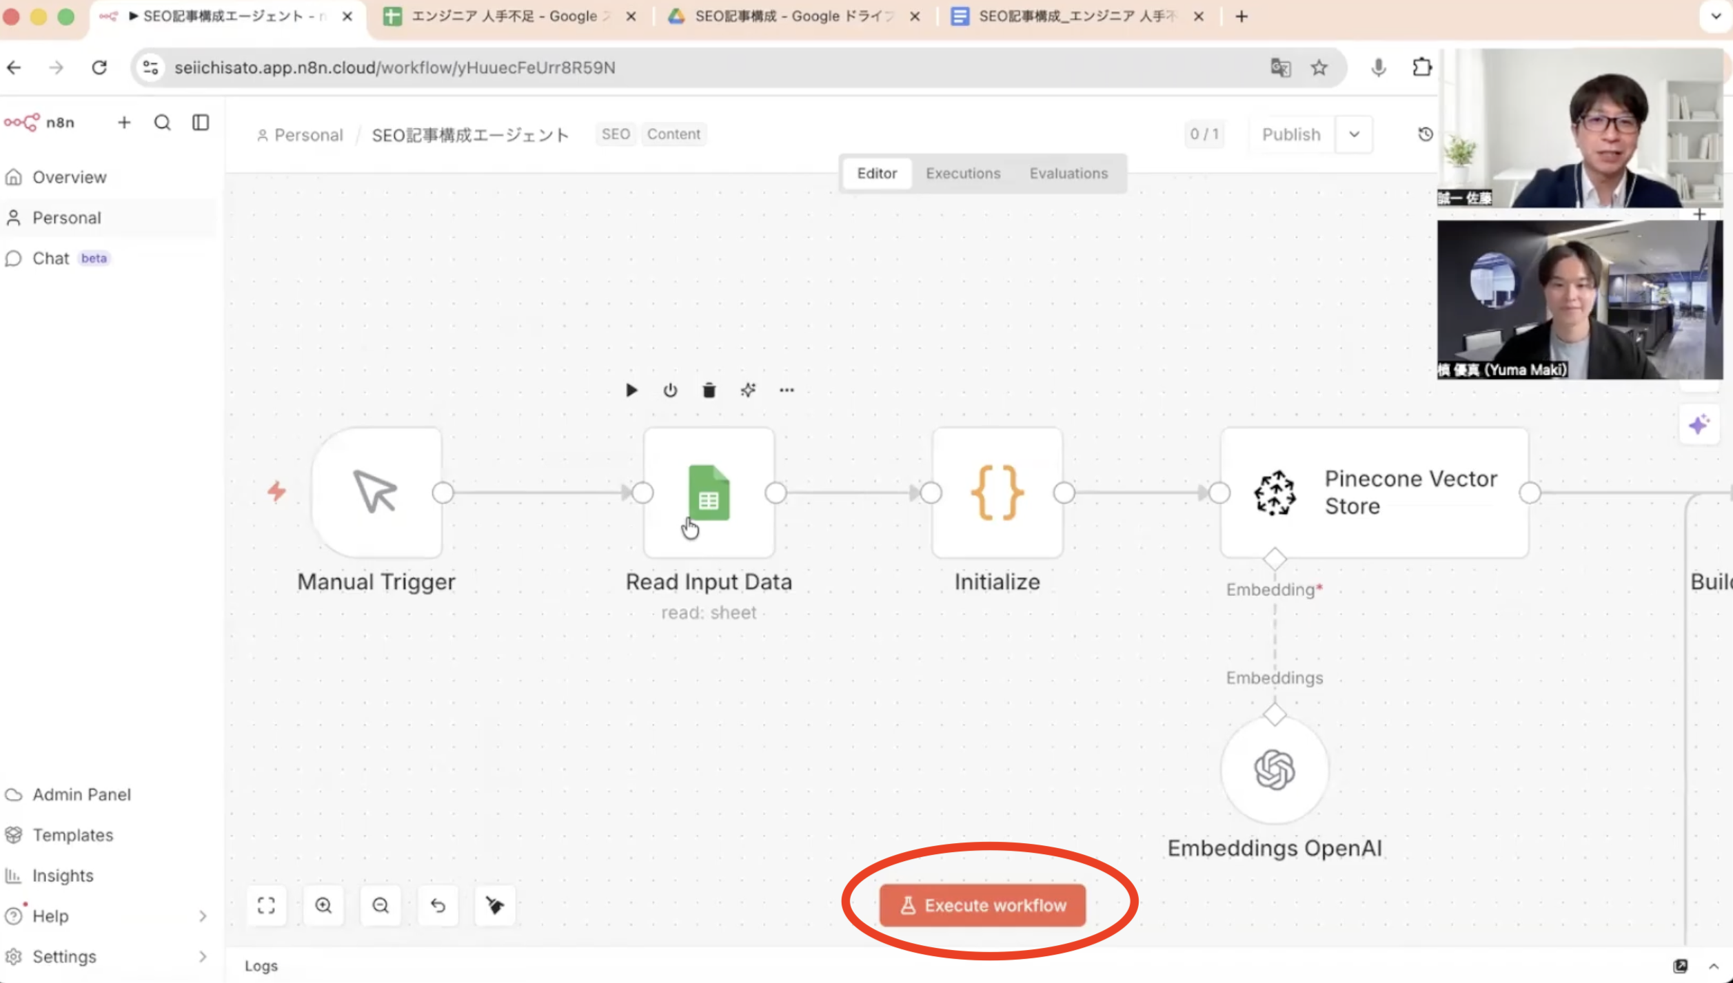Open Insights from sidebar
Screen dimensions: 1733x983
click(x=109, y=876)
